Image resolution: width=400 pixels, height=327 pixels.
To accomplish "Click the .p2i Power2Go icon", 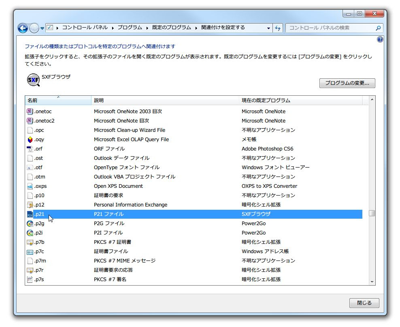I will click(x=30, y=233).
